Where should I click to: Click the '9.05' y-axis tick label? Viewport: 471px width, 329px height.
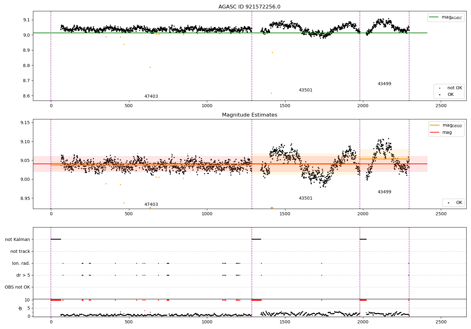pyautogui.click(x=25, y=160)
